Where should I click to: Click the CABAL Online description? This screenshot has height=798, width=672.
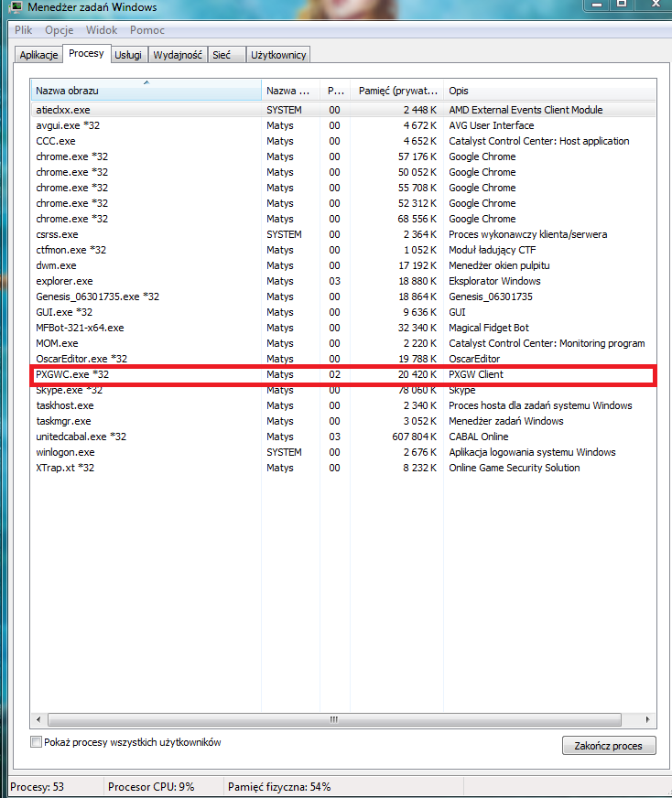[479, 437]
